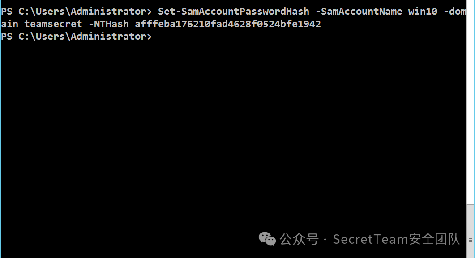This screenshot has height=258, width=475.
Task: Click the Administrator text in the second prompt
Action: click(108, 37)
